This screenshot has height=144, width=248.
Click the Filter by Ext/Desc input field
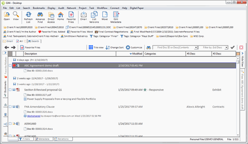[212, 47]
